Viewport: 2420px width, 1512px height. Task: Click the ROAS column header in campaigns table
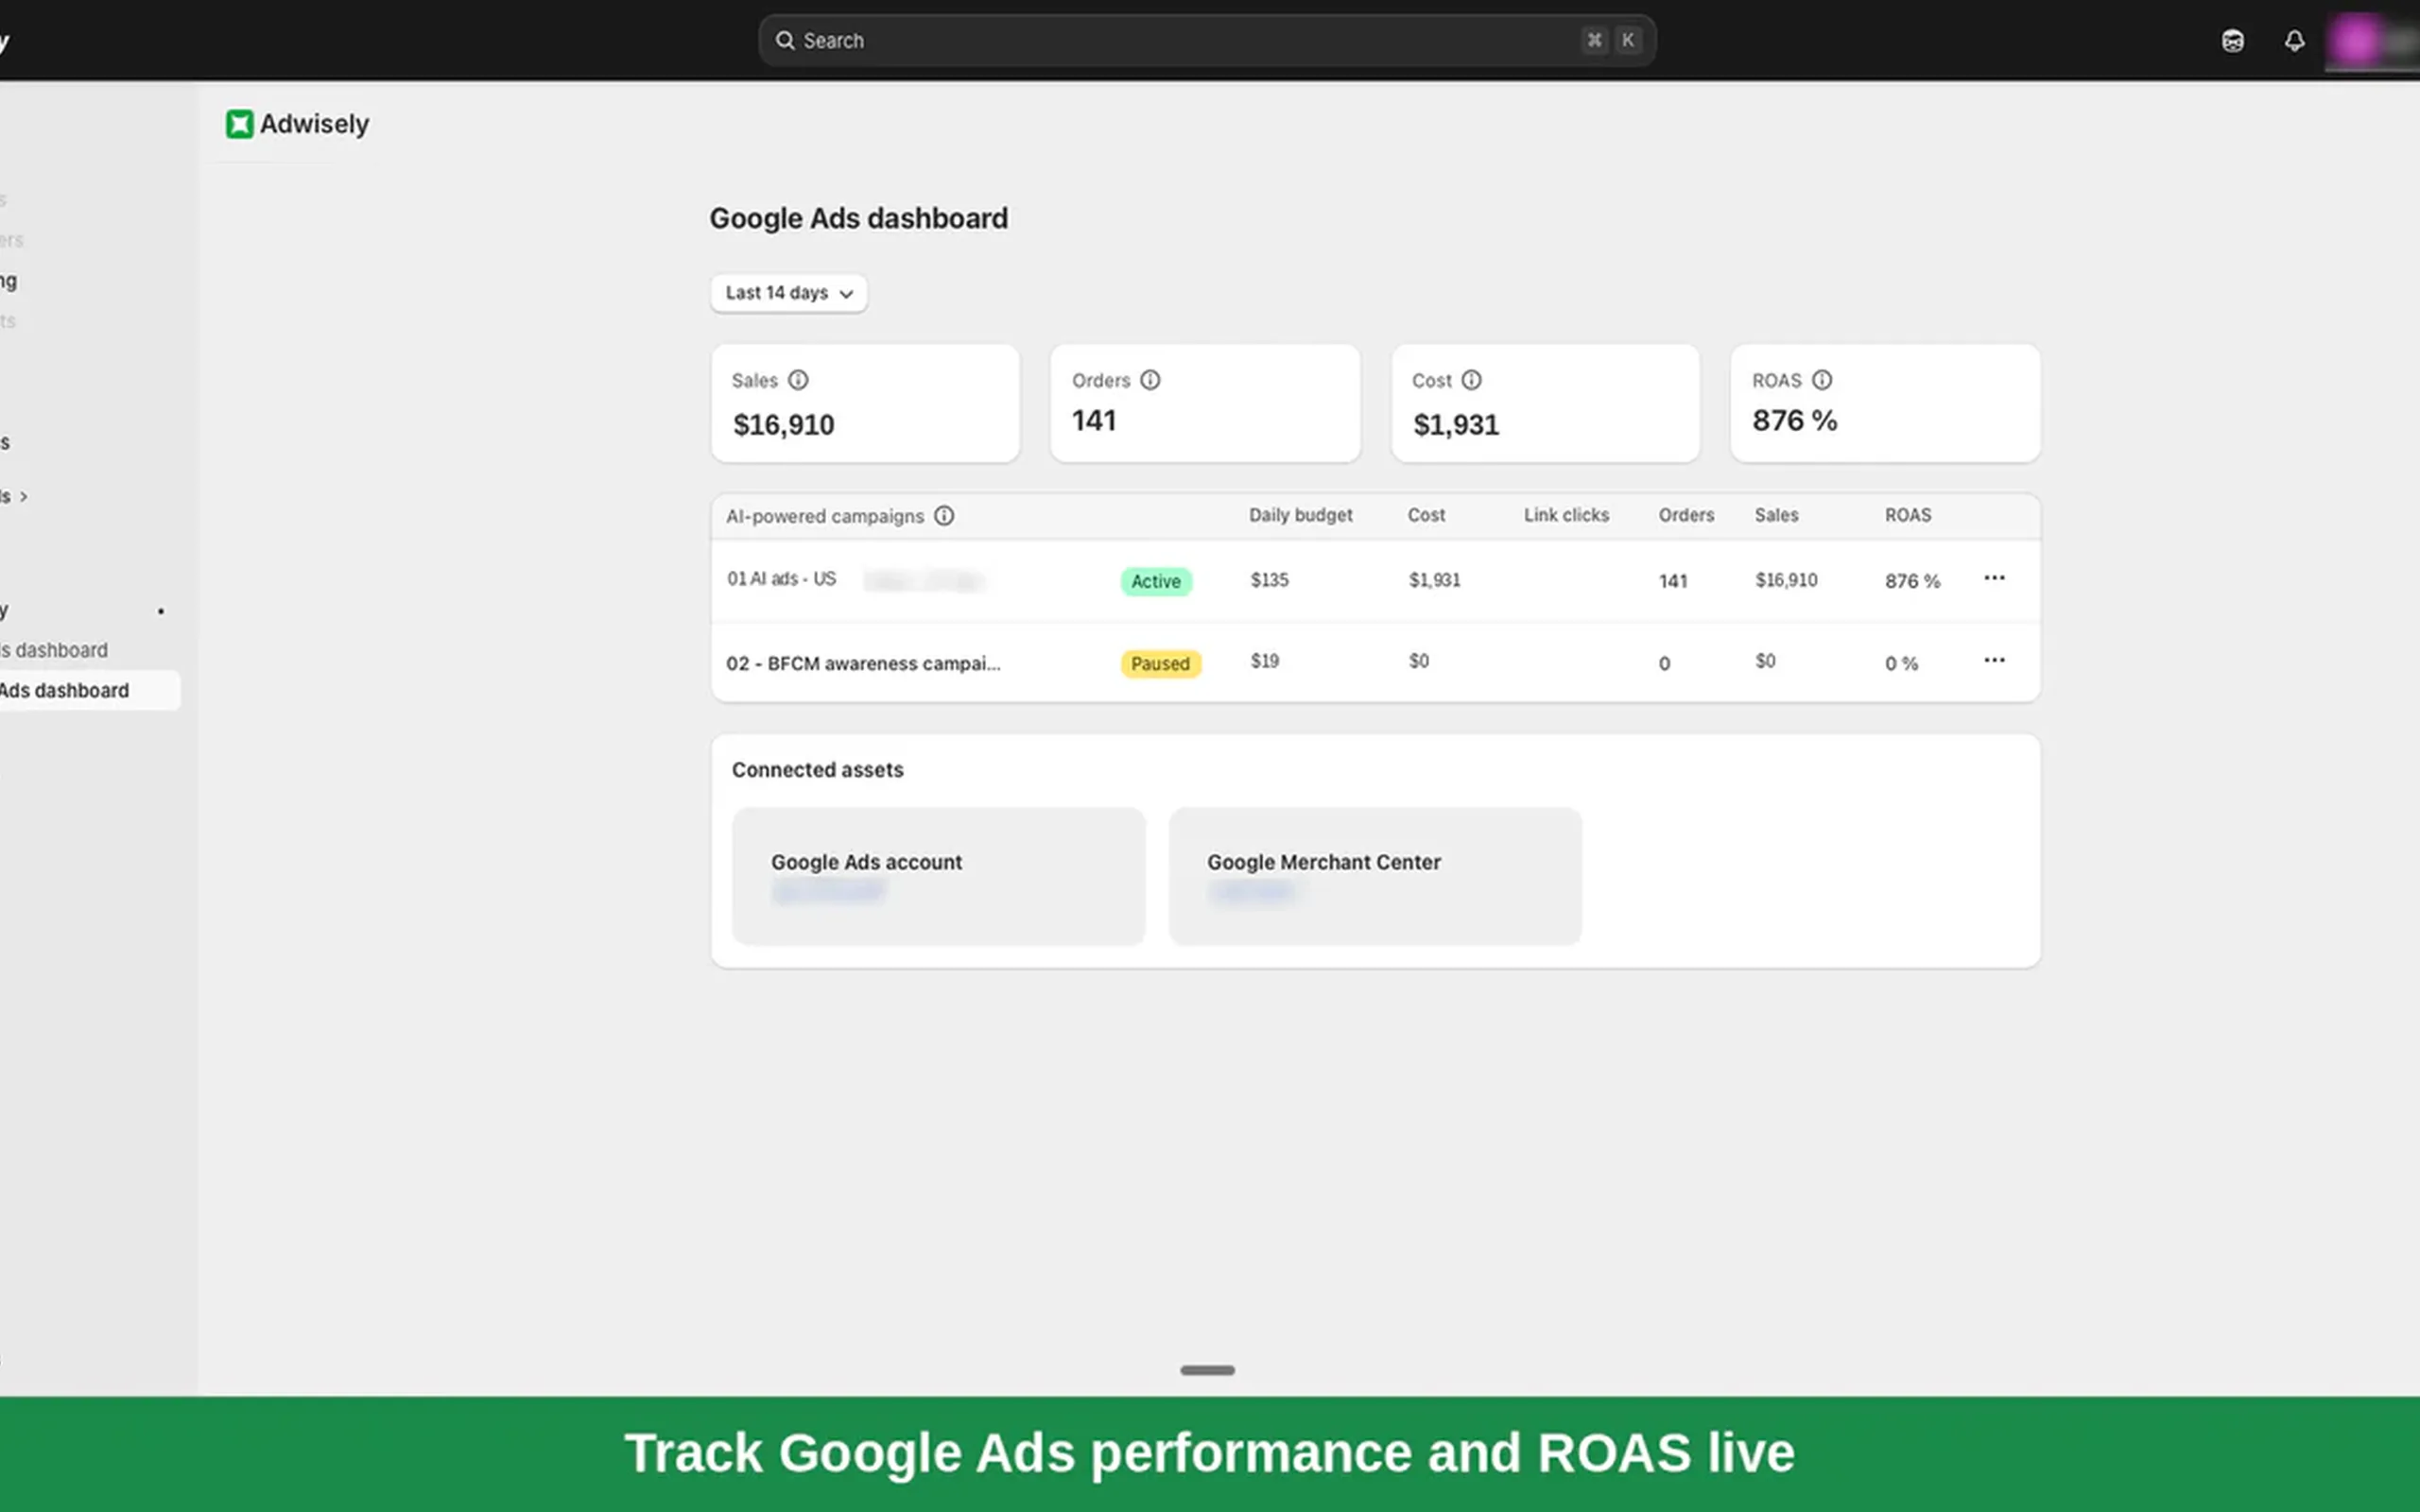point(1908,515)
